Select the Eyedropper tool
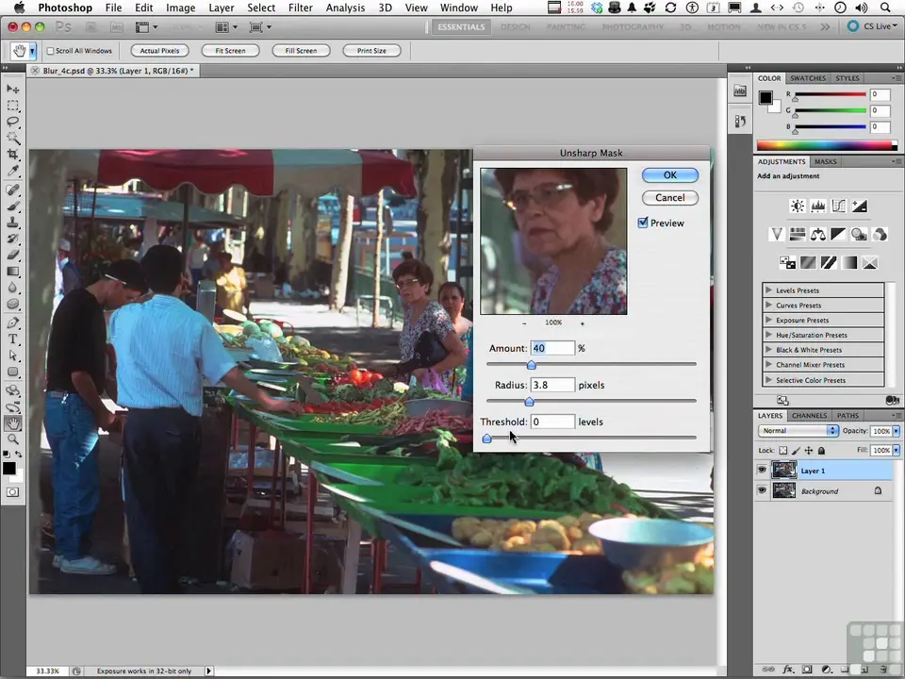 pyautogui.click(x=13, y=171)
